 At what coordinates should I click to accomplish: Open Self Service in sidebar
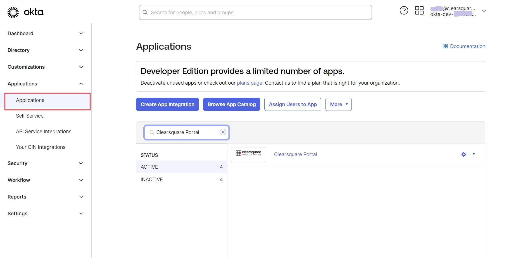30,116
